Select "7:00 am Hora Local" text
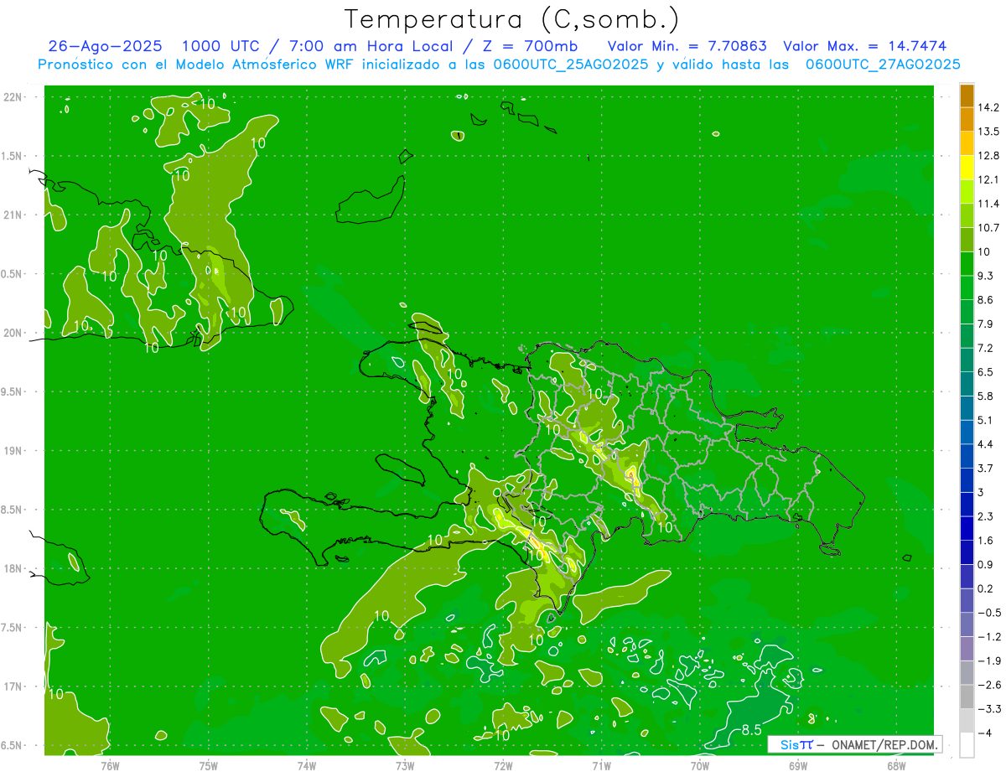Viewport: 1006px width, 777px height. click(x=370, y=46)
